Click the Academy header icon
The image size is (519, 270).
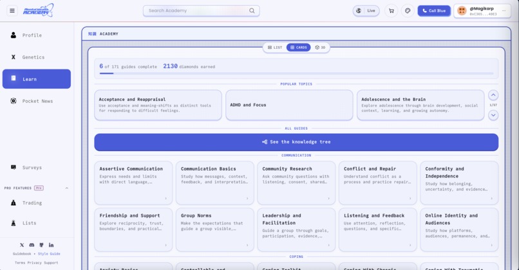point(92,33)
